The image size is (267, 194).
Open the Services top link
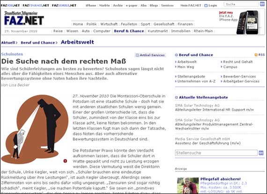(x=167, y=6)
